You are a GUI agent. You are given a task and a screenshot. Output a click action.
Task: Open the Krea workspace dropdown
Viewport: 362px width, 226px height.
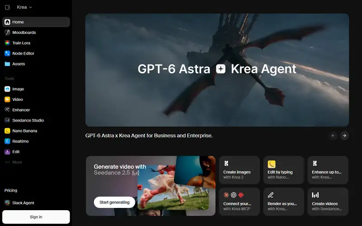click(x=24, y=7)
